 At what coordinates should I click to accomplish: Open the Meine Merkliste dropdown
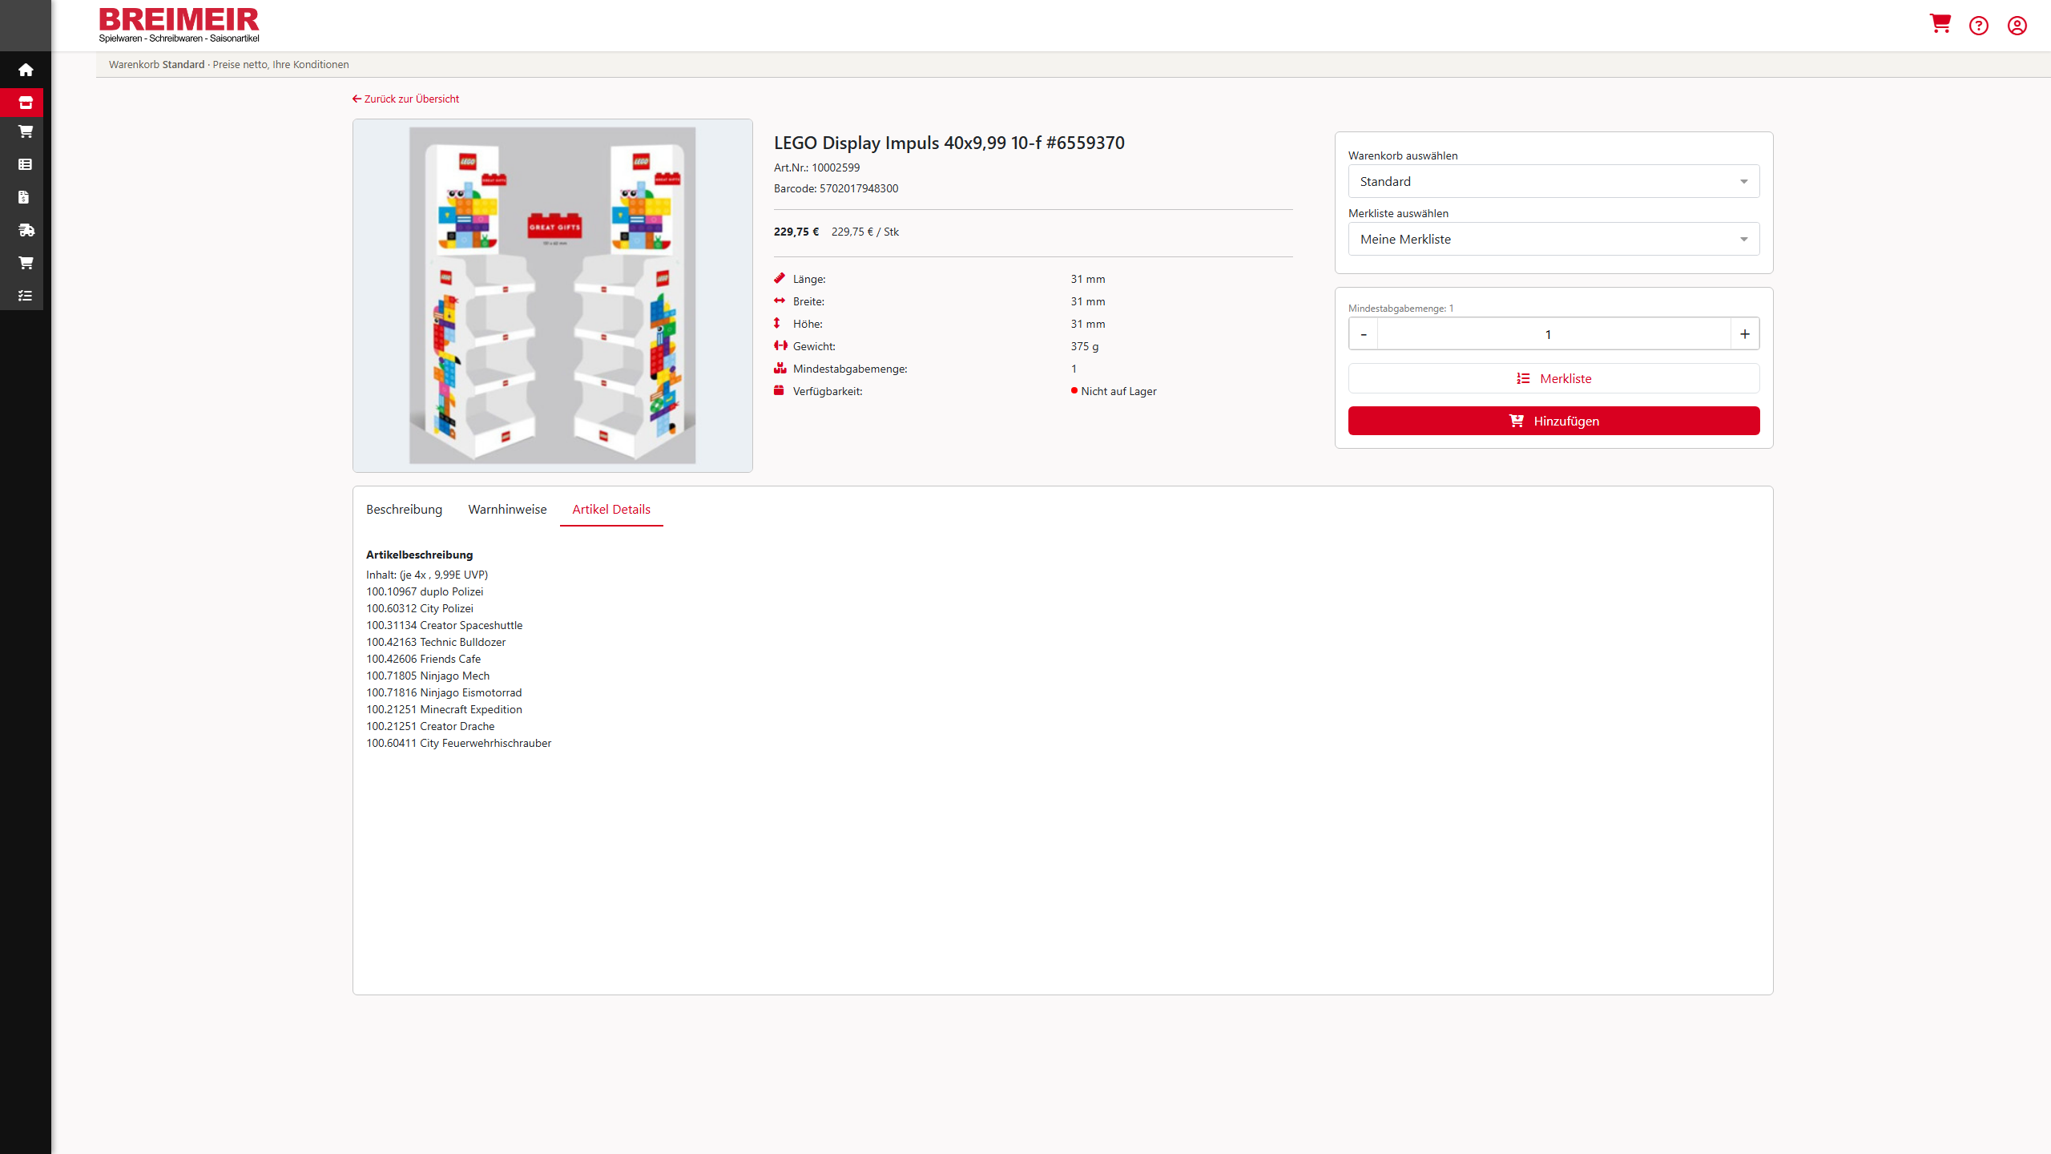(x=1553, y=239)
